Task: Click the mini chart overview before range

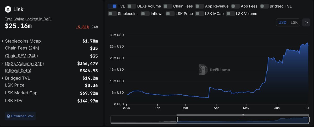Action: 143,120
